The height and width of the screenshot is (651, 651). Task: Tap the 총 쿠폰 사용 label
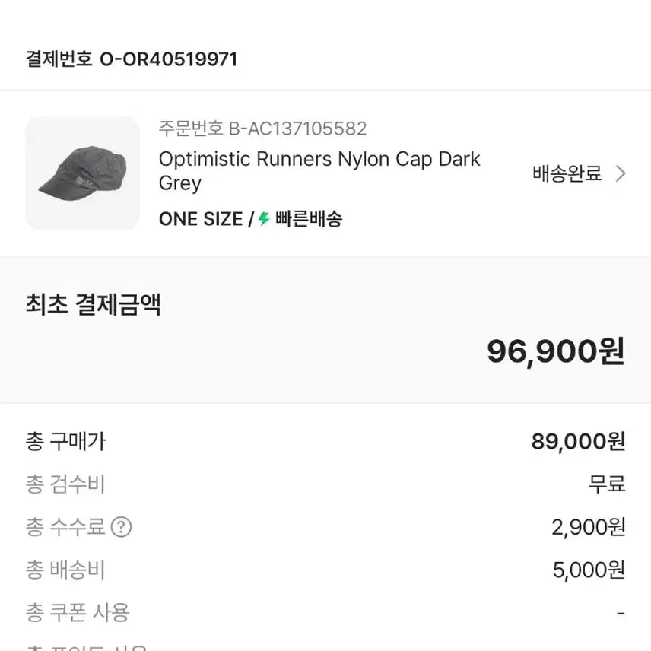78,612
